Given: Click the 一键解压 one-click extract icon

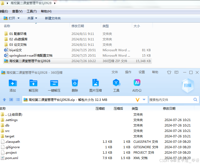Looking at the screenshot, I should [x=54, y=83].
